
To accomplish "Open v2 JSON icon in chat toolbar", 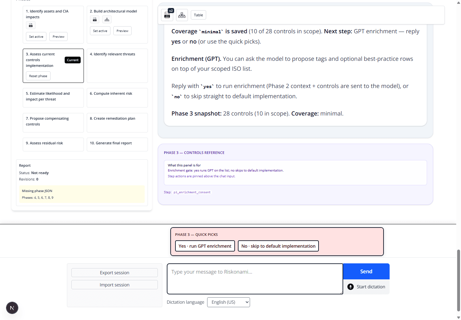I will 167,15.
